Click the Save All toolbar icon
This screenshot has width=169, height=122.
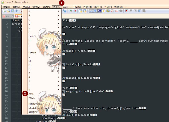(x=17, y=11)
